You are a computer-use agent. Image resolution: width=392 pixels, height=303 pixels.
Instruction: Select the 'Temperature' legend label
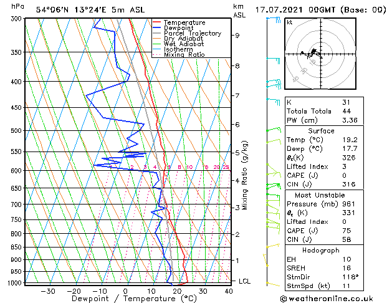pyautogui.click(x=184, y=22)
